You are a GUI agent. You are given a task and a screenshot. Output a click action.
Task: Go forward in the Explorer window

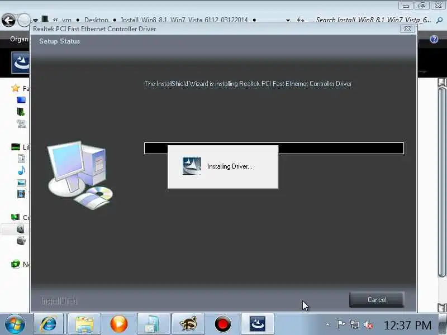(x=24, y=20)
